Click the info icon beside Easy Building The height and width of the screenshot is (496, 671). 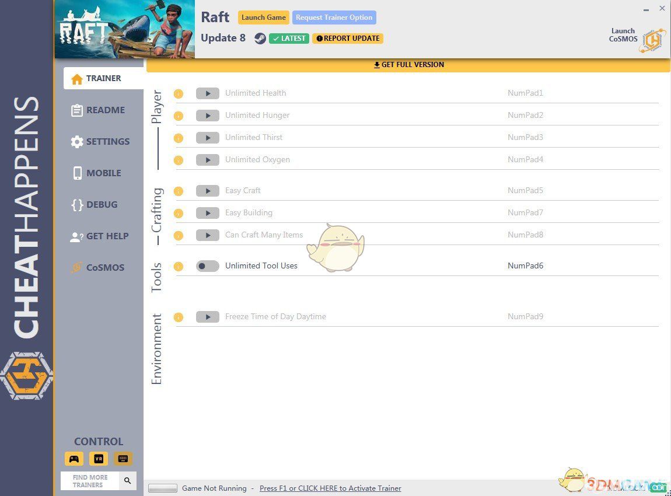pos(179,214)
